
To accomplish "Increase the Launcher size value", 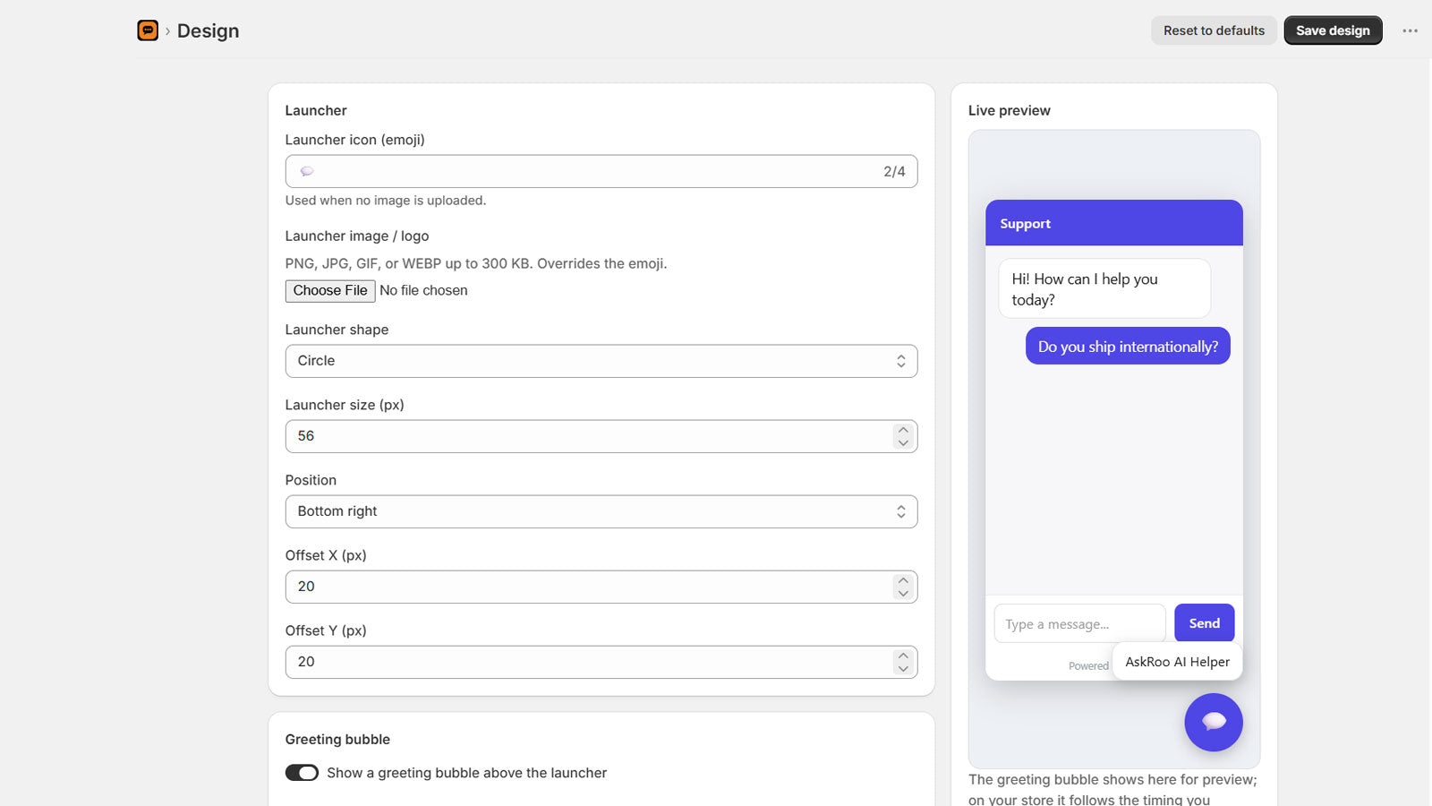I will 903,430.
